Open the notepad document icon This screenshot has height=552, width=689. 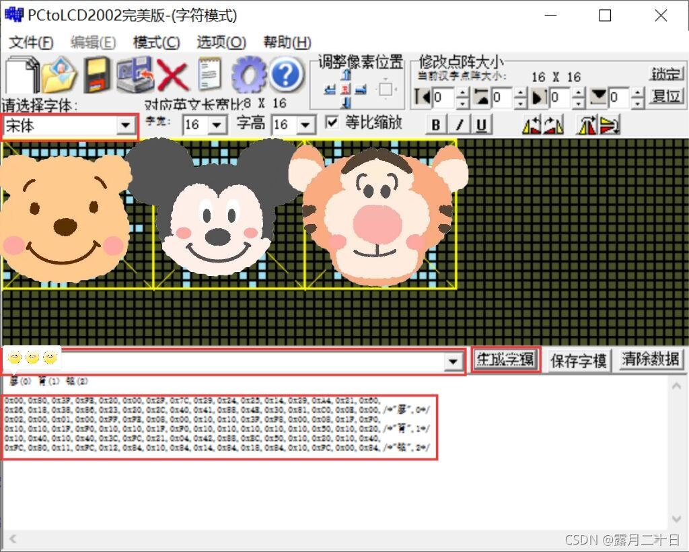click(209, 74)
